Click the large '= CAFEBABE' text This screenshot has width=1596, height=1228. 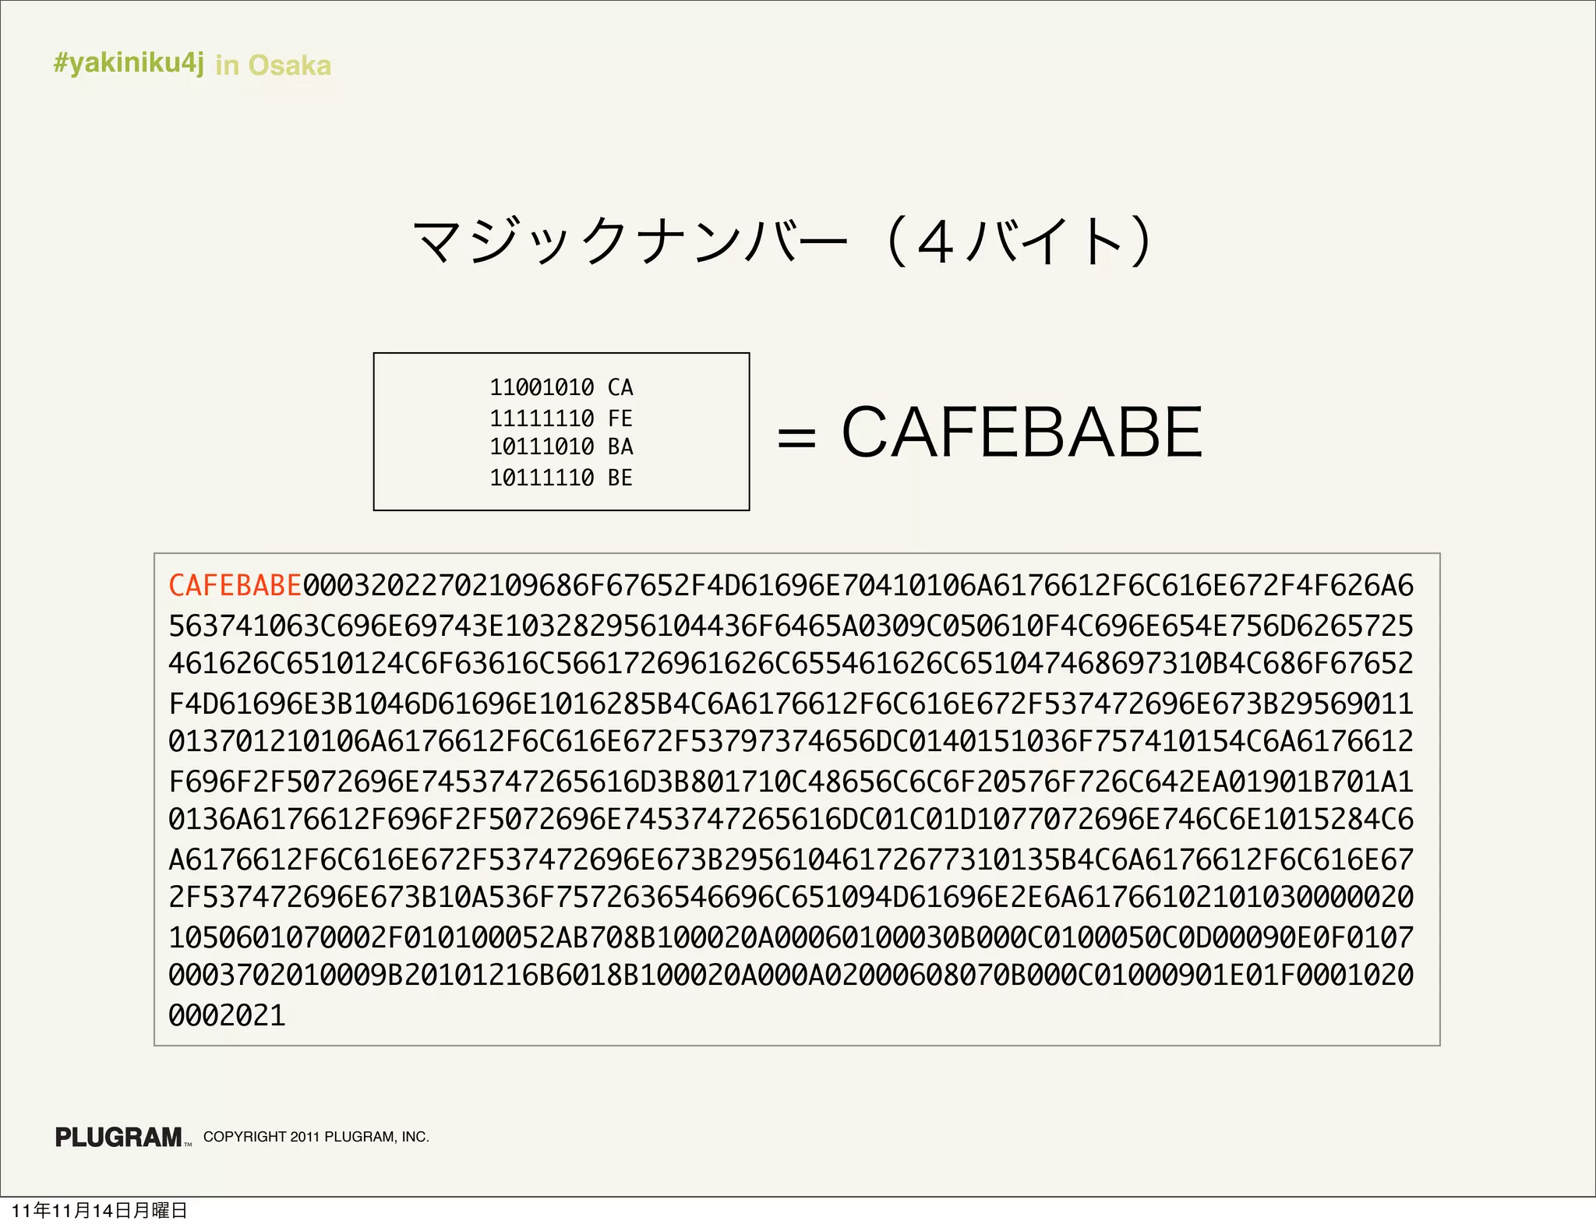pyautogui.click(x=990, y=432)
